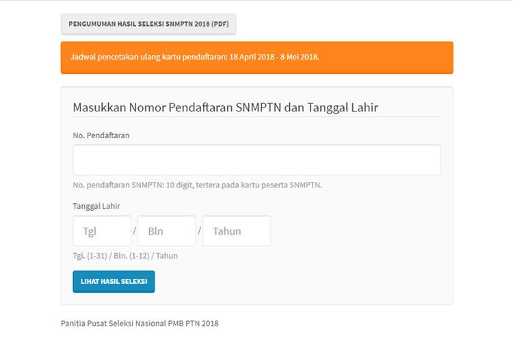Click the Tgl. (1-31) / Bln. (1-12) hint
This screenshot has height=342, width=513.
click(x=125, y=256)
